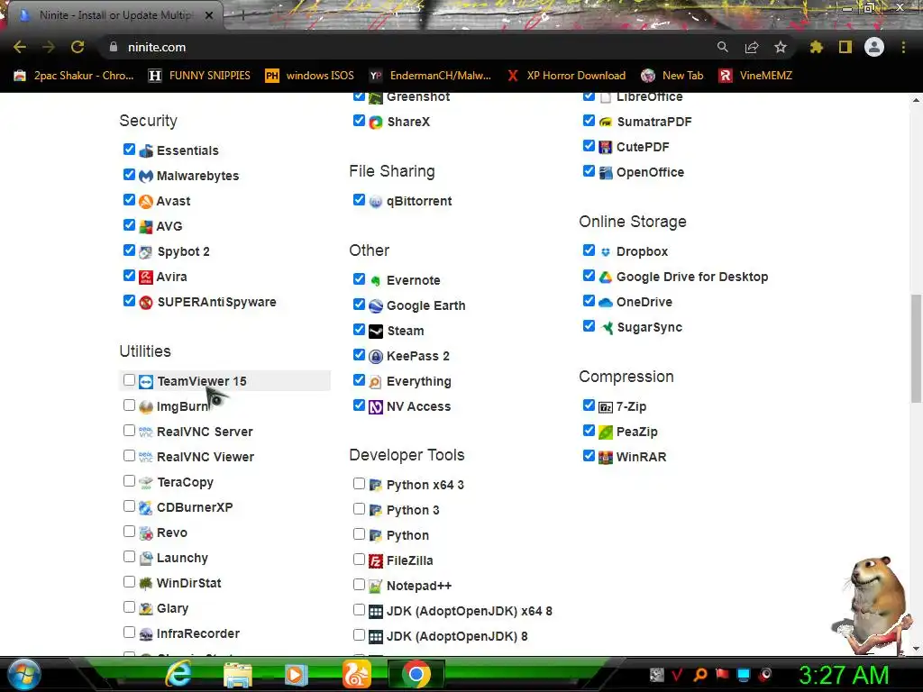Image resolution: width=923 pixels, height=692 pixels.
Task: Click the page vertical scrollbar thumb
Action: coord(916,349)
